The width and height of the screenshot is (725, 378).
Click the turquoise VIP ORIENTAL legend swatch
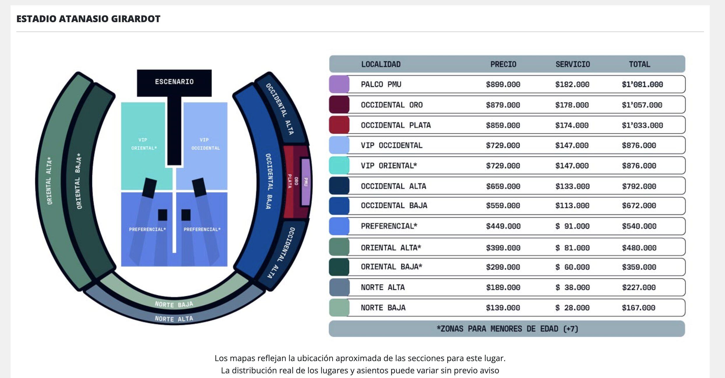pos(339,166)
